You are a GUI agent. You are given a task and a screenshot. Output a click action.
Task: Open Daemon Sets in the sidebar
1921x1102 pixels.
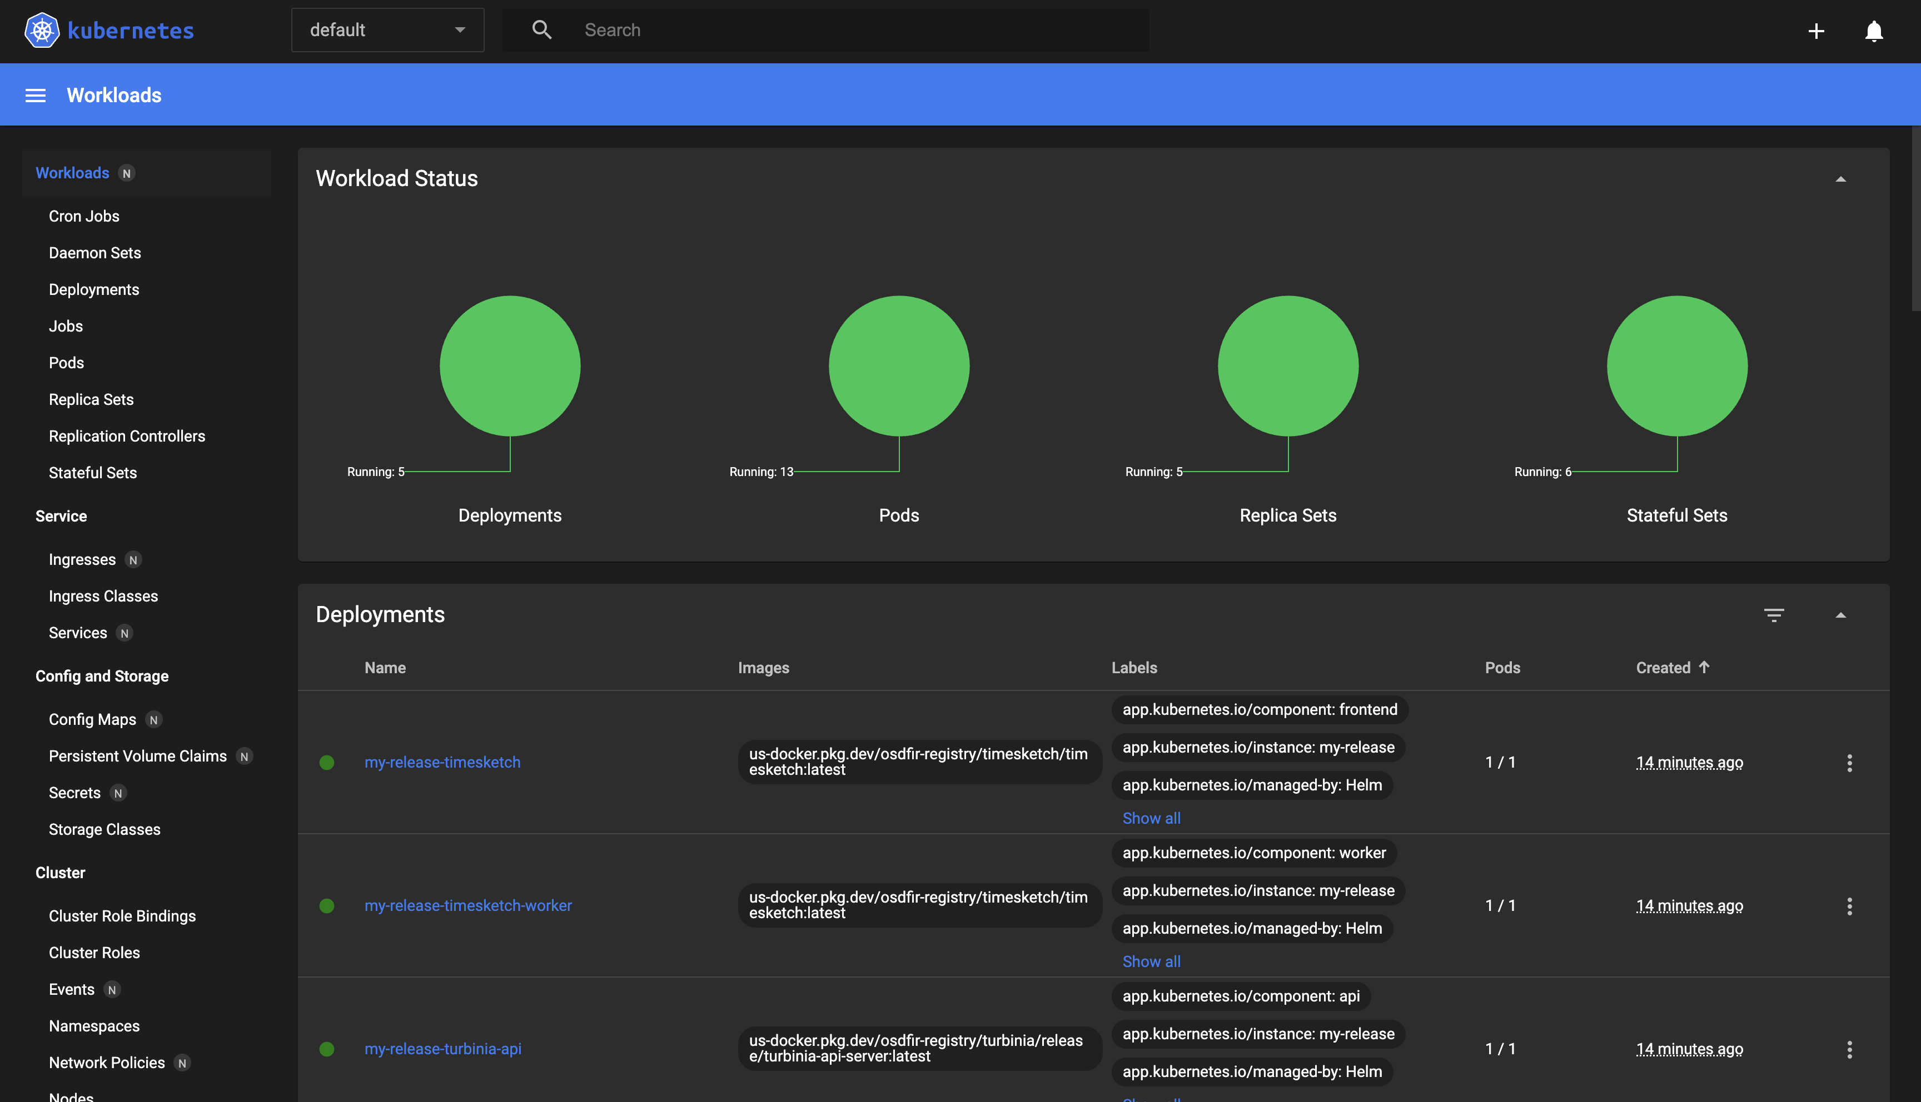94,253
